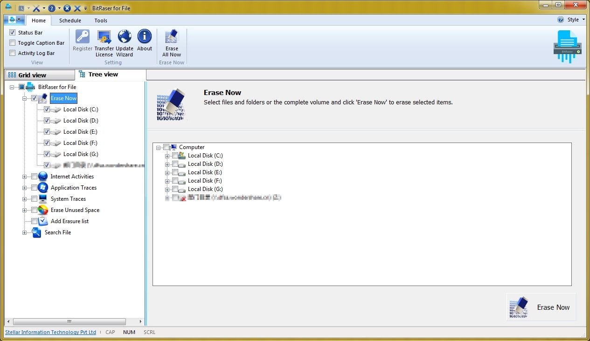The width and height of the screenshot is (590, 341).
Task: Collapse the Erase Now tree node
Action: (x=25, y=98)
